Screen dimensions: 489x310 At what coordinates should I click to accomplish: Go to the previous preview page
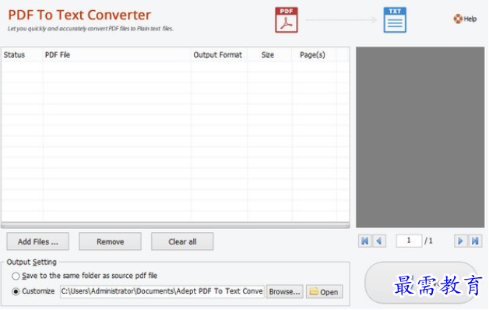coord(379,241)
